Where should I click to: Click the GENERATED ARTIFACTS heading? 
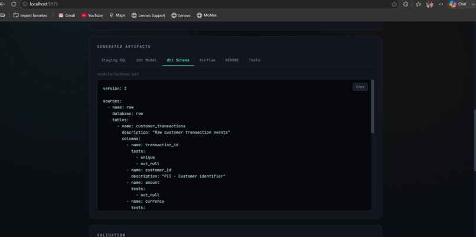point(124,47)
